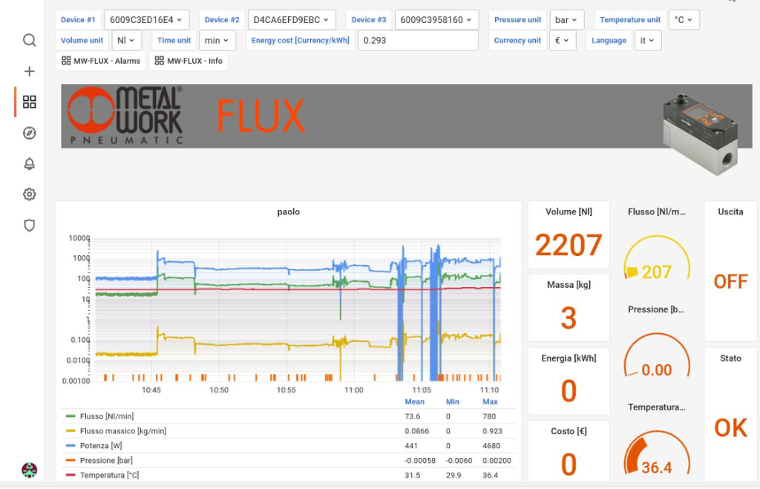Click the Volume [Nl] panel title

(x=569, y=211)
